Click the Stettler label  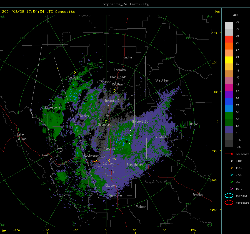tap(162, 80)
